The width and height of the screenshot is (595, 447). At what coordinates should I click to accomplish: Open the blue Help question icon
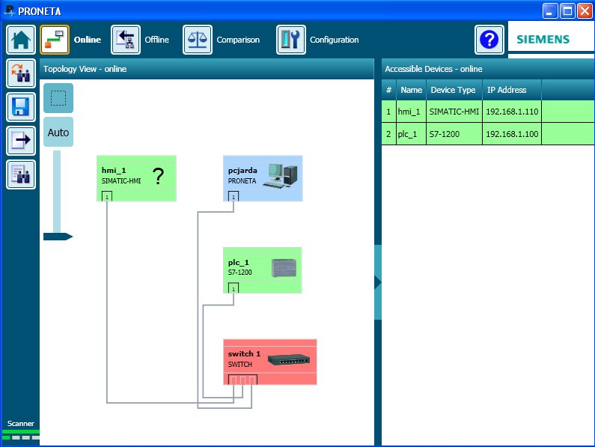[489, 40]
